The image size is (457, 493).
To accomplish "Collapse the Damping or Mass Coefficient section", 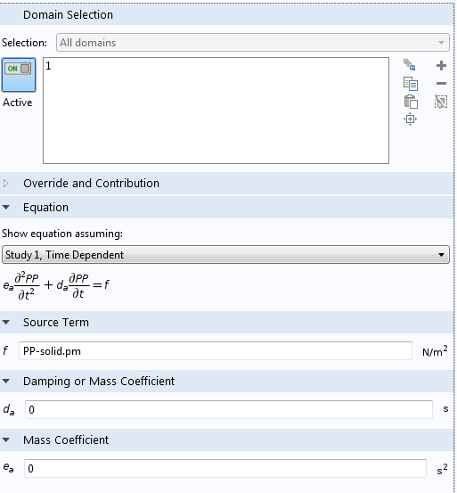I will click(x=6, y=381).
